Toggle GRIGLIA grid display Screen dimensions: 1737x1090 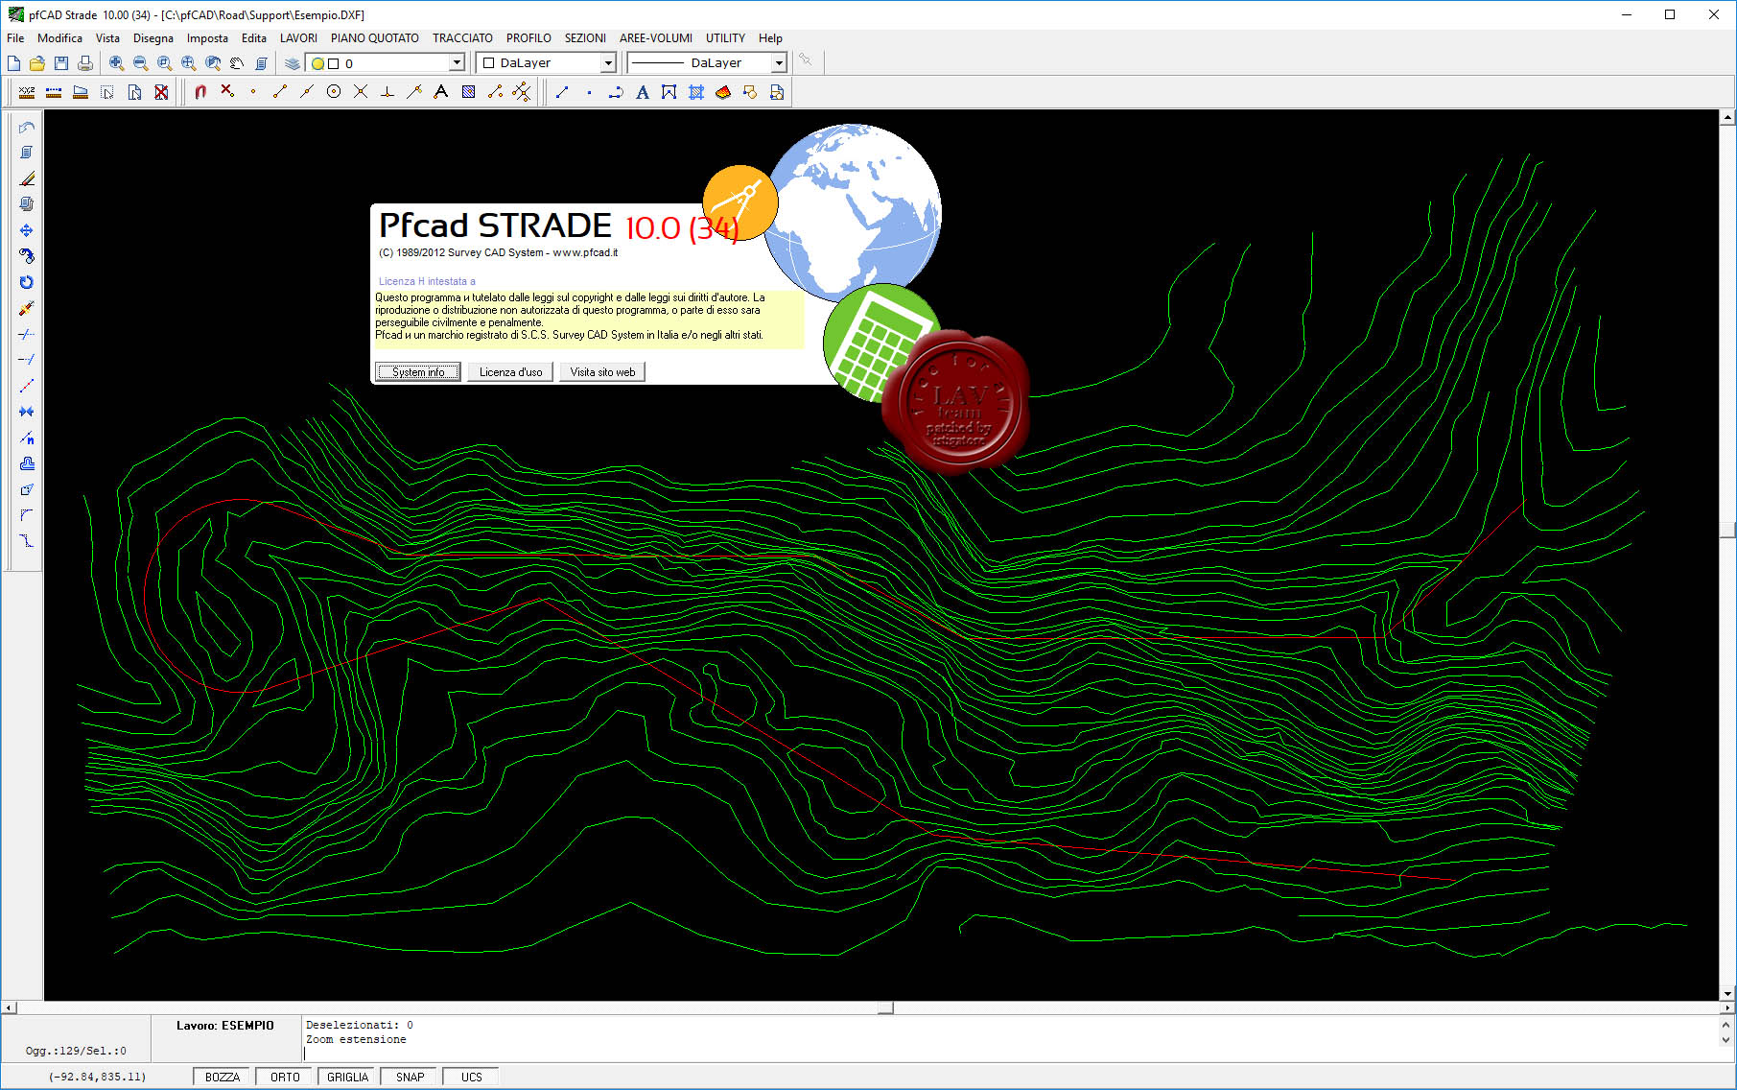pos(347,1077)
